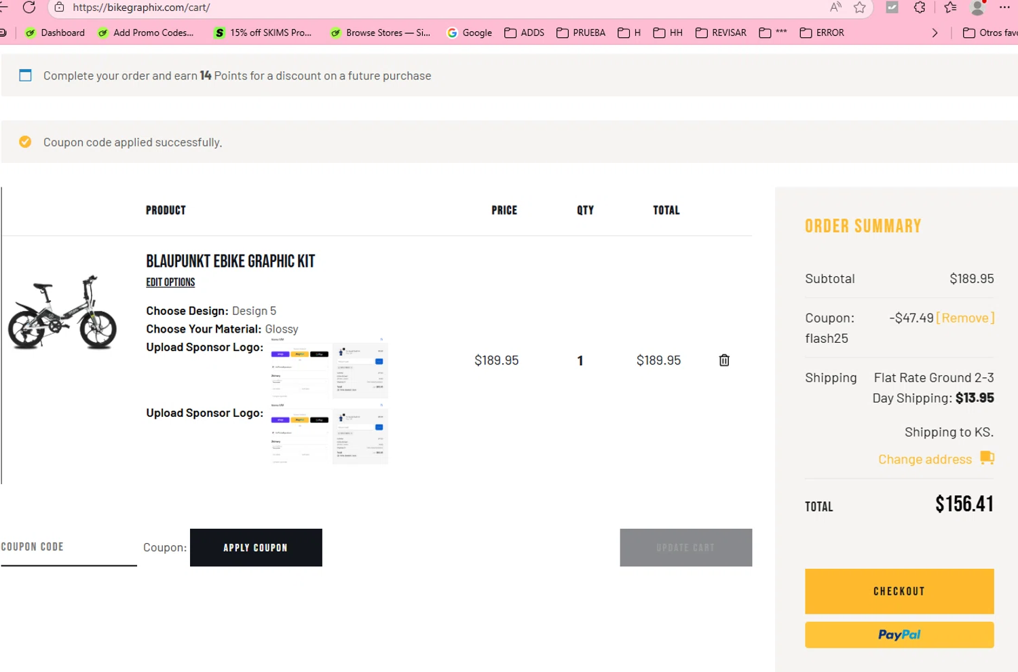Screen dimensions: 1018x672
Task: Open the REVISAR bookmark folder
Action: tap(721, 33)
